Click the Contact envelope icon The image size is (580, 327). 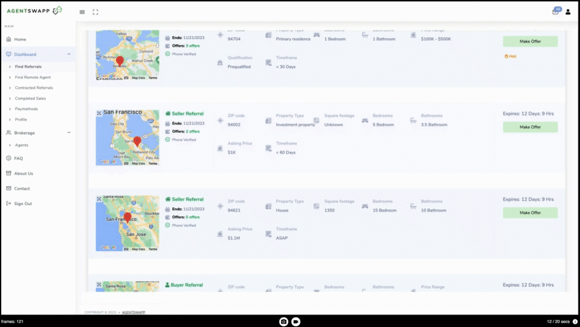coord(8,188)
